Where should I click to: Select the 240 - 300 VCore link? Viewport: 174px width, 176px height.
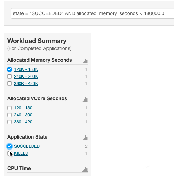click(23, 115)
